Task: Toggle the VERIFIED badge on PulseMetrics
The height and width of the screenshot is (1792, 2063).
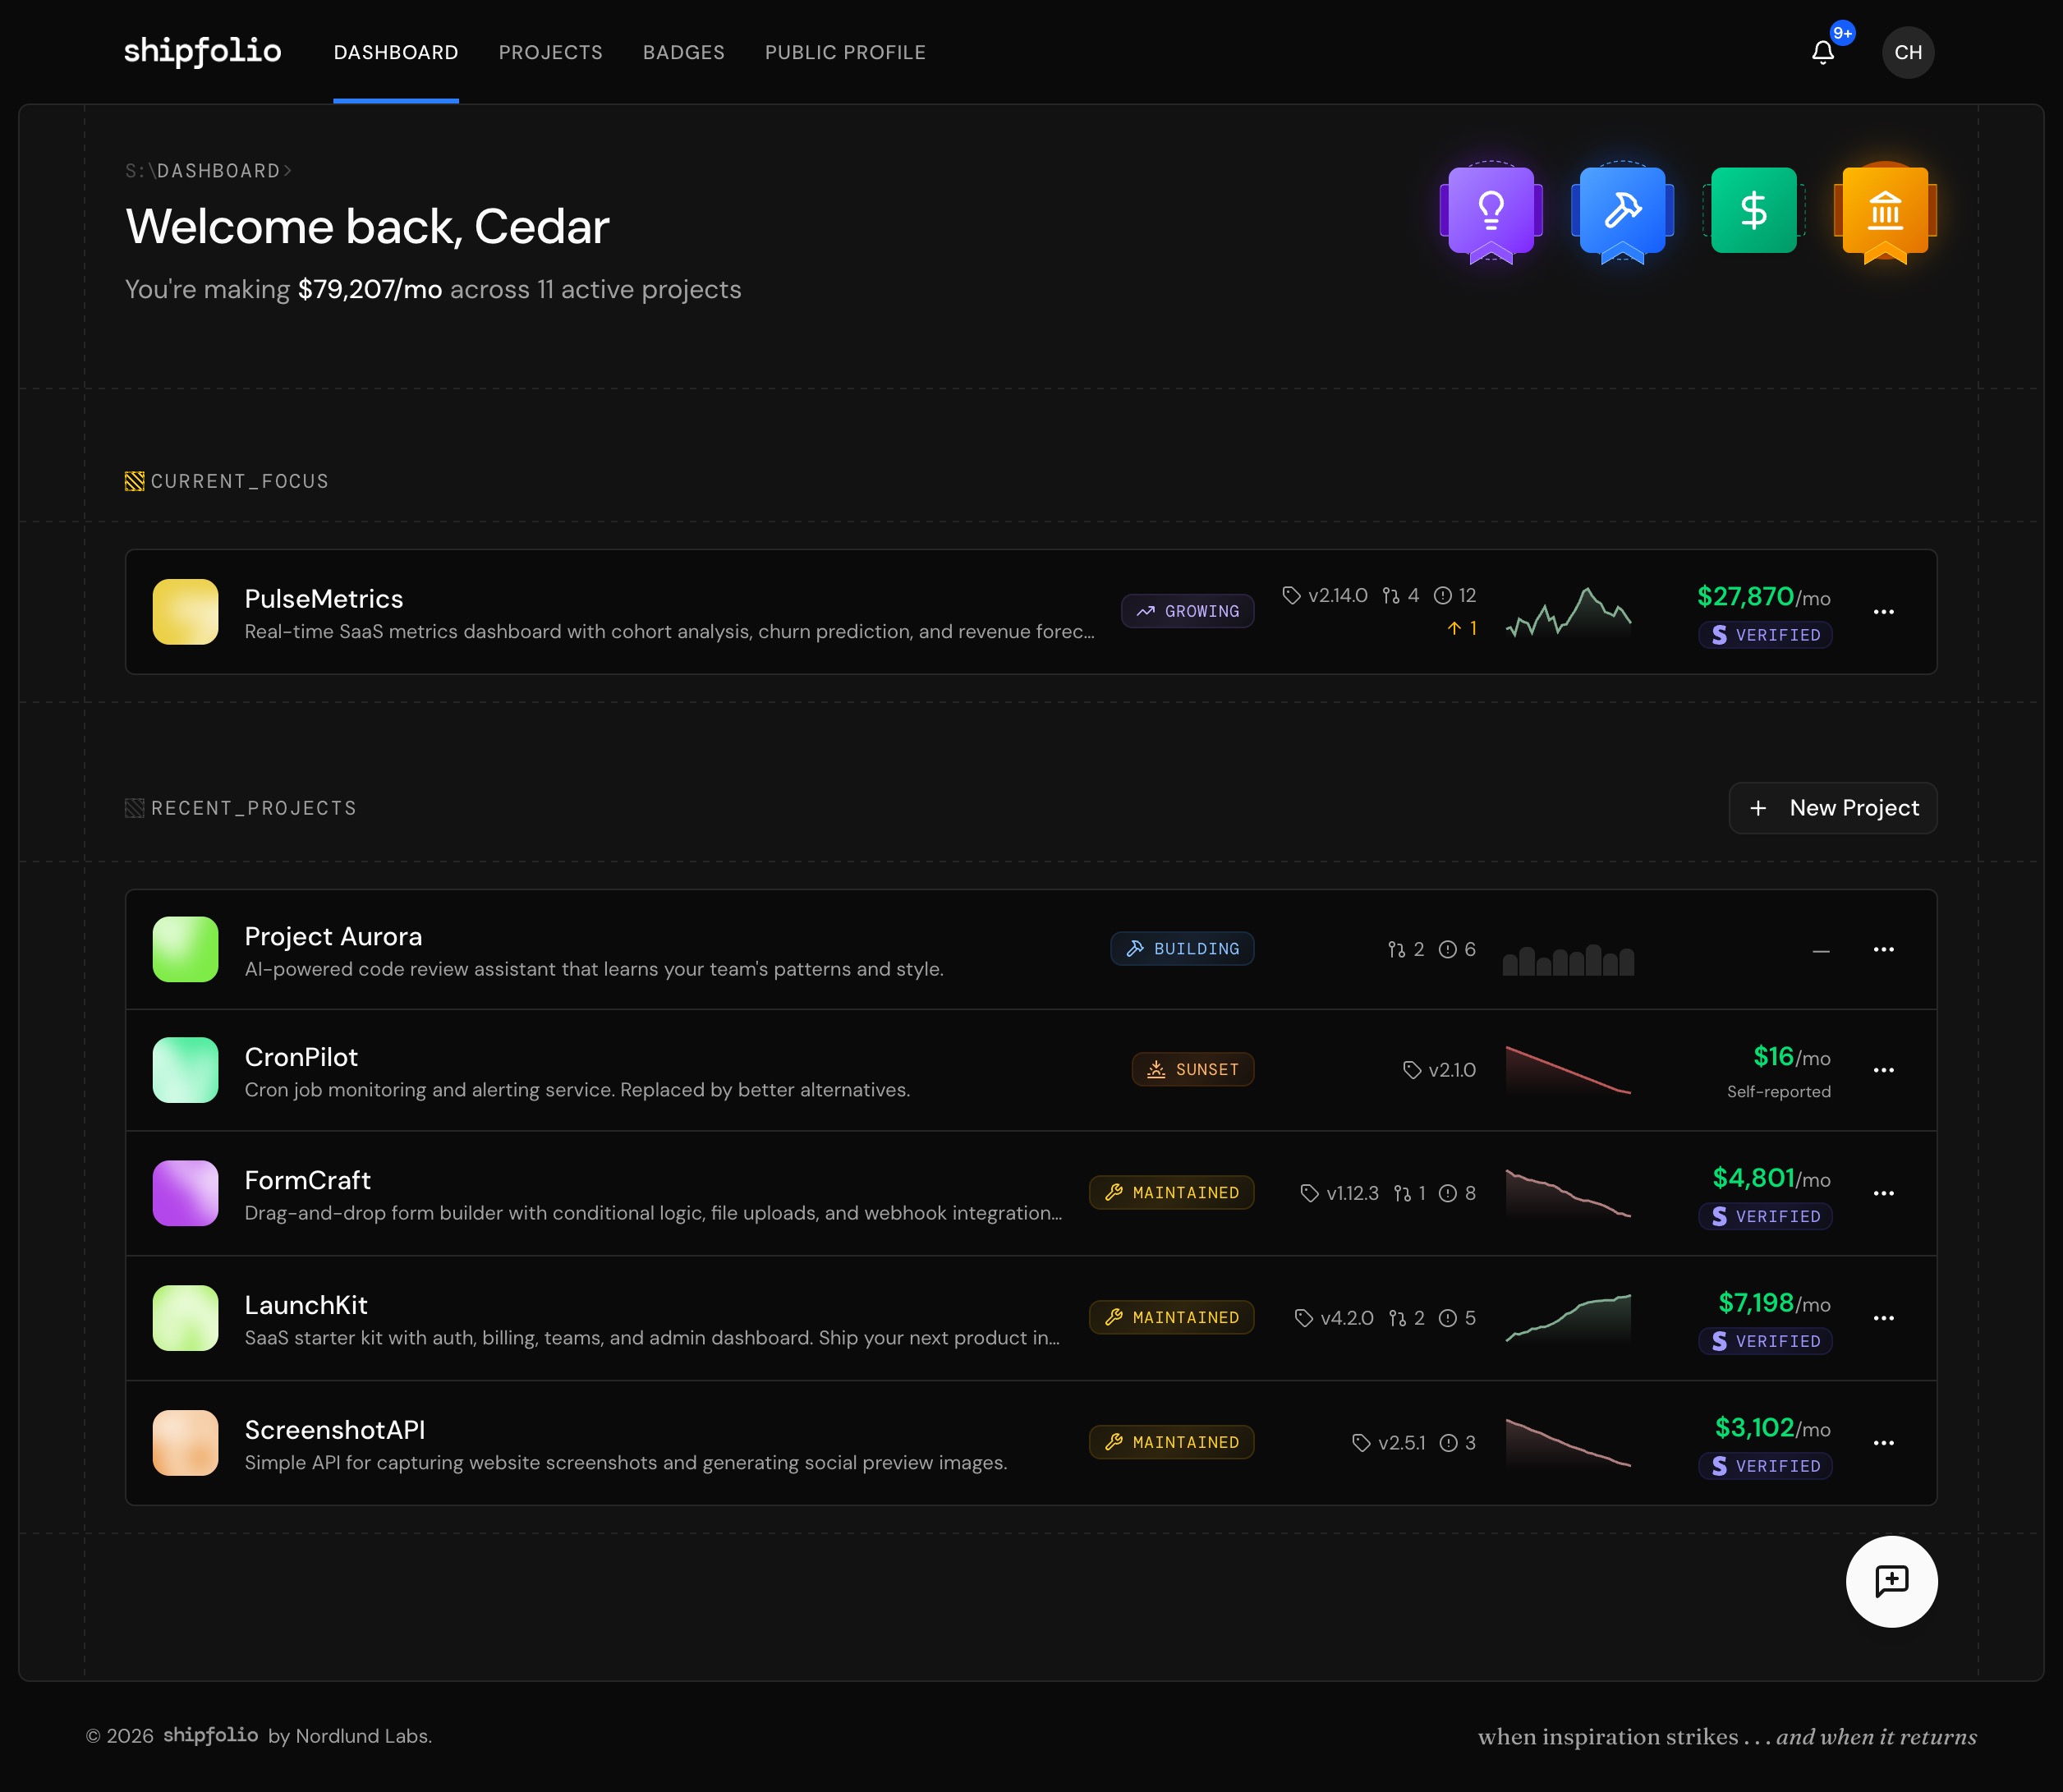Action: (x=1764, y=635)
